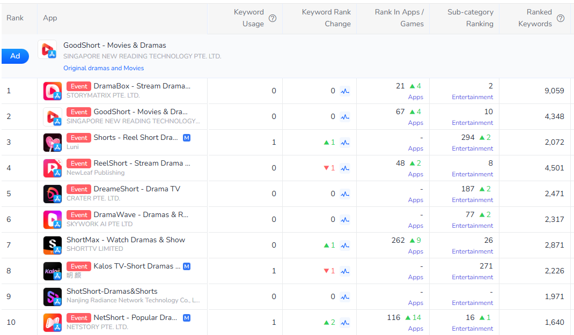Open the Kalos TV app icon

(53, 271)
